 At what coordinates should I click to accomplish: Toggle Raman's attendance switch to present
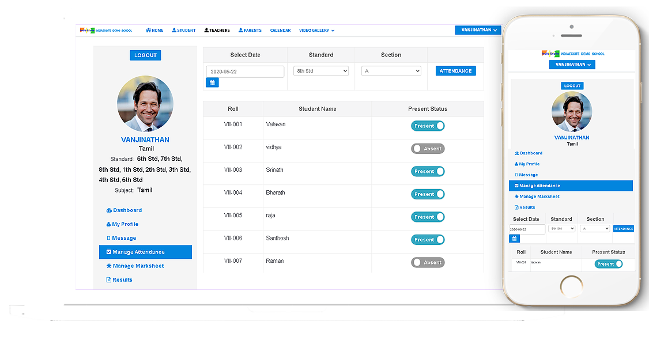(x=428, y=262)
